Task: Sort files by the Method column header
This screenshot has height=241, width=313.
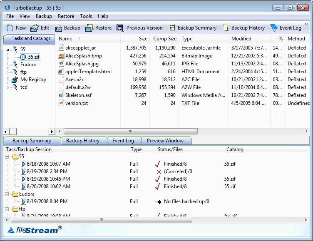Action: pyautogui.click(x=297, y=39)
